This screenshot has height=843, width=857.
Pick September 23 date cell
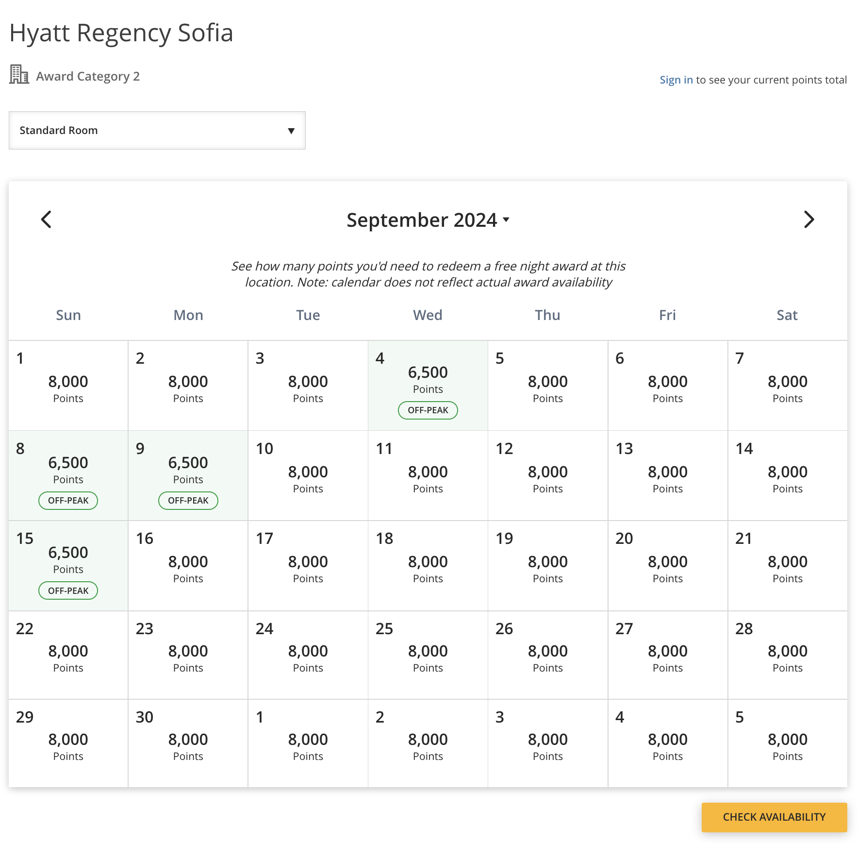coord(188,655)
